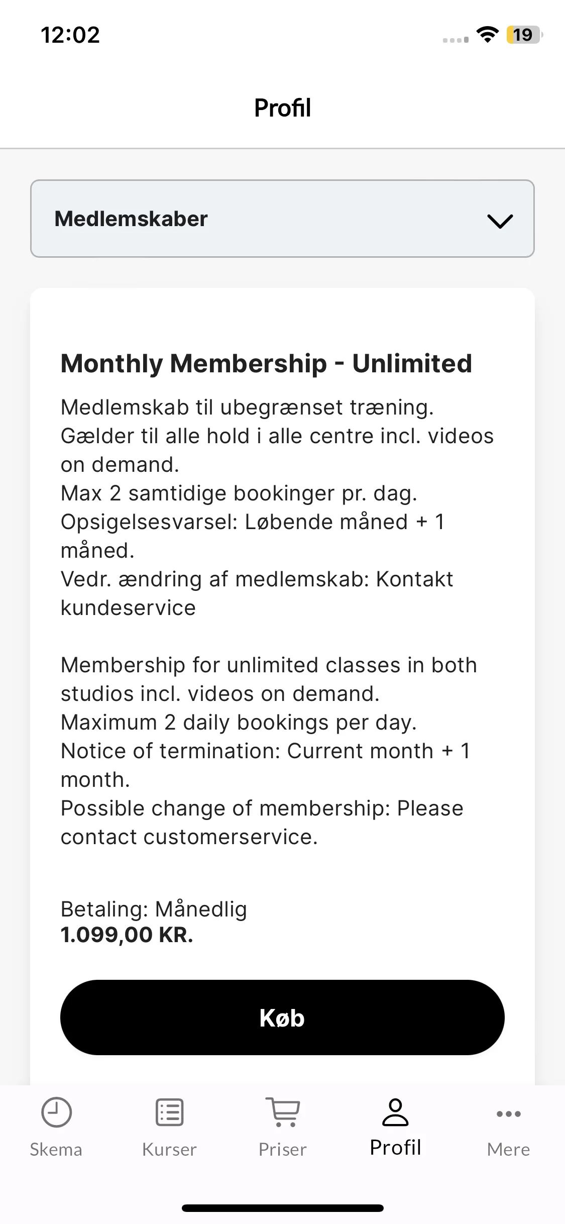Tap the home indicator bar
This screenshot has height=1224, width=565.
click(x=283, y=1208)
